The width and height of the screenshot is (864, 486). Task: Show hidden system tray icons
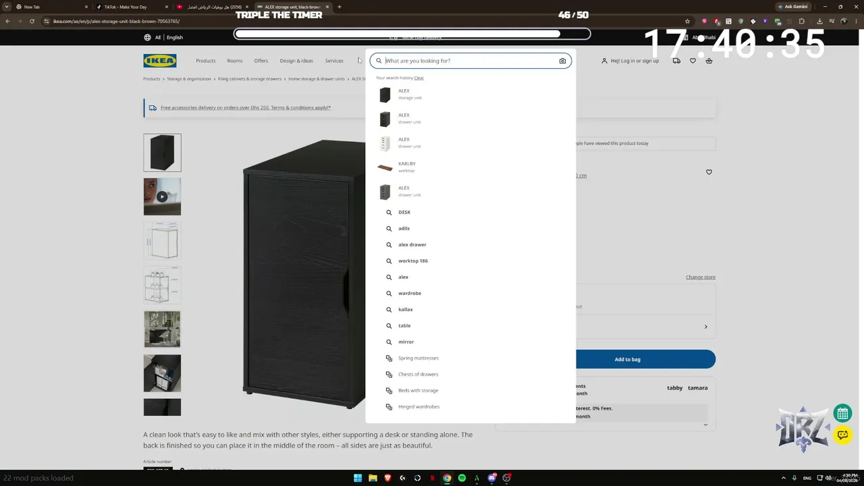[x=783, y=478]
